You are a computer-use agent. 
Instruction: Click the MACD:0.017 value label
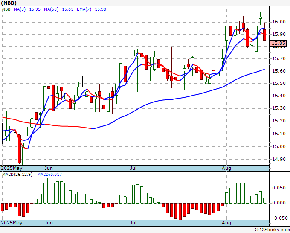[x=49, y=175]
